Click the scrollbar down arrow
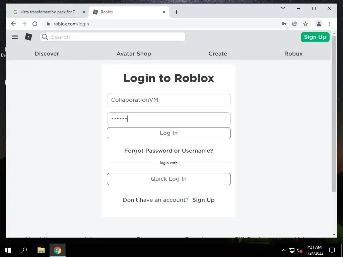This screenshot has height=257, width=343. point(334,235)
